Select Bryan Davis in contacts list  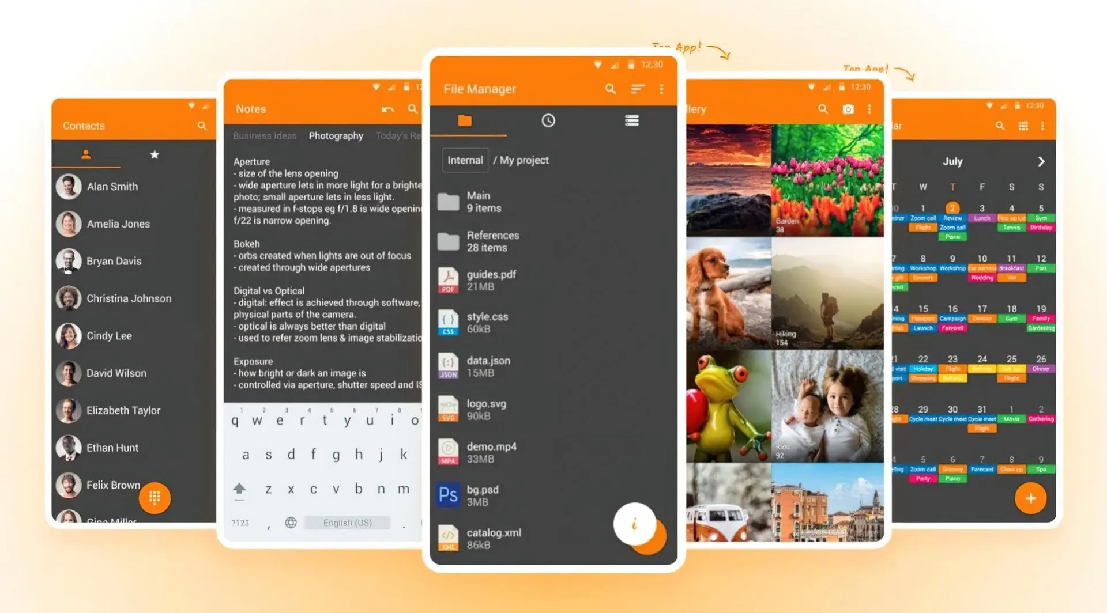[134, 261]
